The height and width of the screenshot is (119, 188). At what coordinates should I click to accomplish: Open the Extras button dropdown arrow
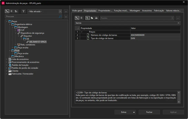click(x=134, y=112)
